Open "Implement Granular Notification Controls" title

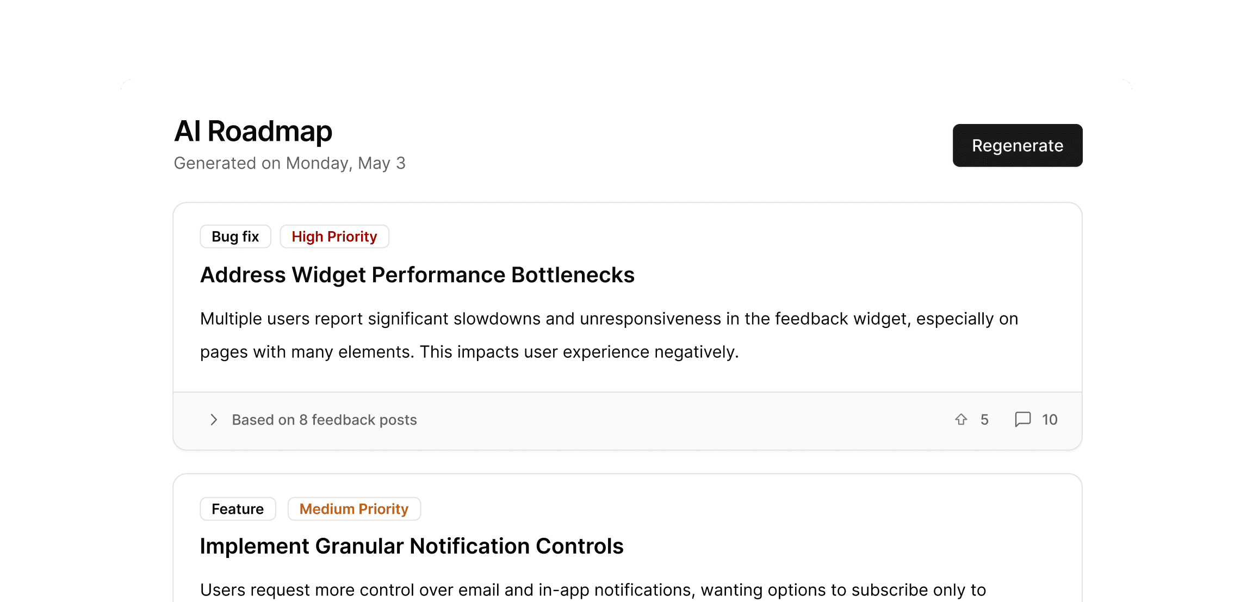click(x=411, y=546)
